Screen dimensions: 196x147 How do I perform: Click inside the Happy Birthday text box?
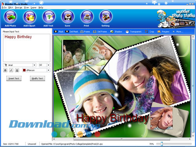click(x=27, y=48)
